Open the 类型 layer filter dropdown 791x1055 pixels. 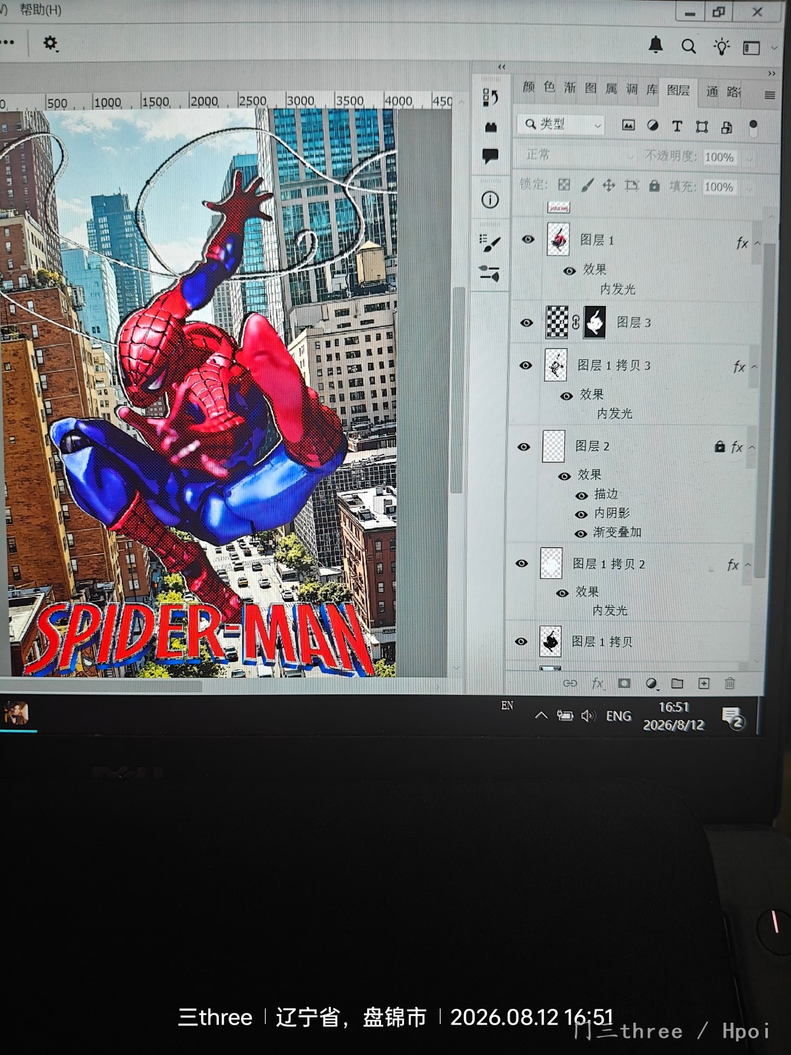tap(561, 124)
